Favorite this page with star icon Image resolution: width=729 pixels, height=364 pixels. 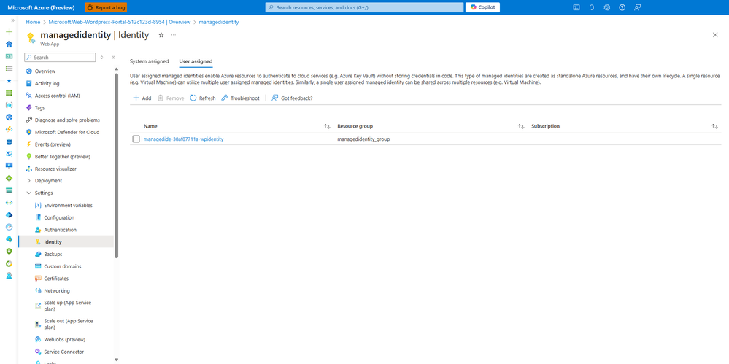(161, 35)
